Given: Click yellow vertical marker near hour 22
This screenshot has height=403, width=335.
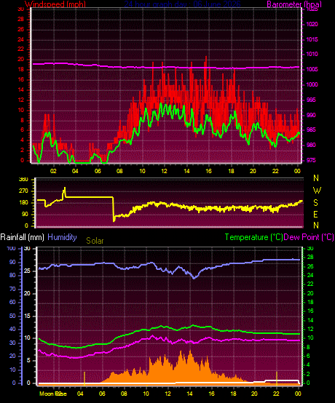Looking at the screenshot, I should click(277, 378).
